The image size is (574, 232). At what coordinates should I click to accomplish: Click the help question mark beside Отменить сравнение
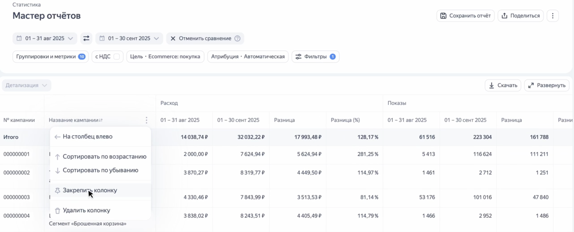pyautogui.click(x=237, y=38)
